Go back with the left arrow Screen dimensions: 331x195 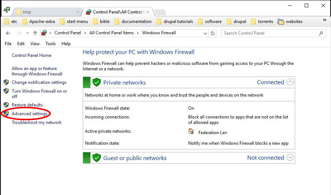(8, 33)
